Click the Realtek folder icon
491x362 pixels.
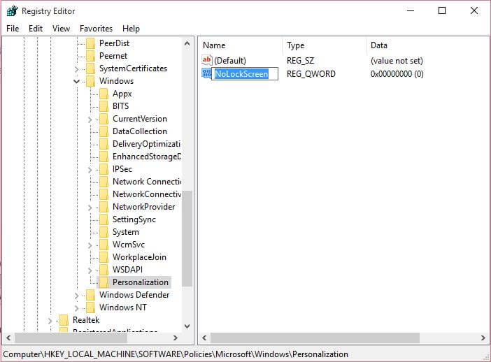pos(64,320)
